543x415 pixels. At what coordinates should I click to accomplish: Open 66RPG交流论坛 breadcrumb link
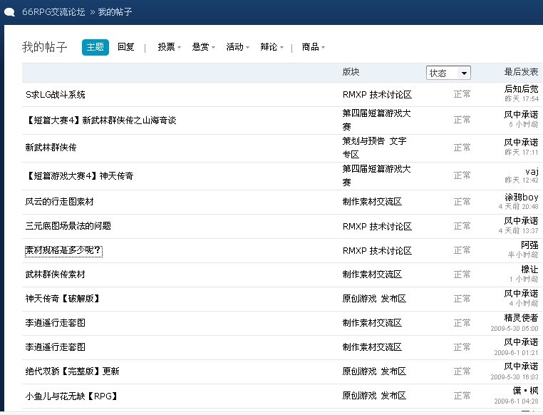click(53, 12)
